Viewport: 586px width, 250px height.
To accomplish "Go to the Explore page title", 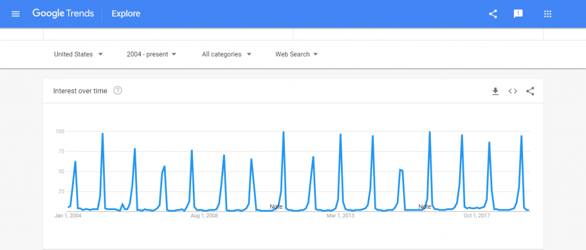I will (x=126, y=14).
